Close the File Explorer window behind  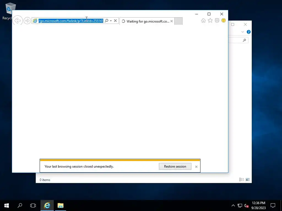click(245, 24)
